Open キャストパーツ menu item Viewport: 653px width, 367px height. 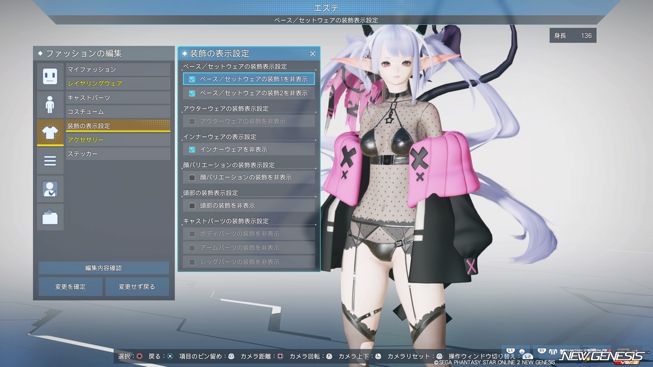pos(118,98)
